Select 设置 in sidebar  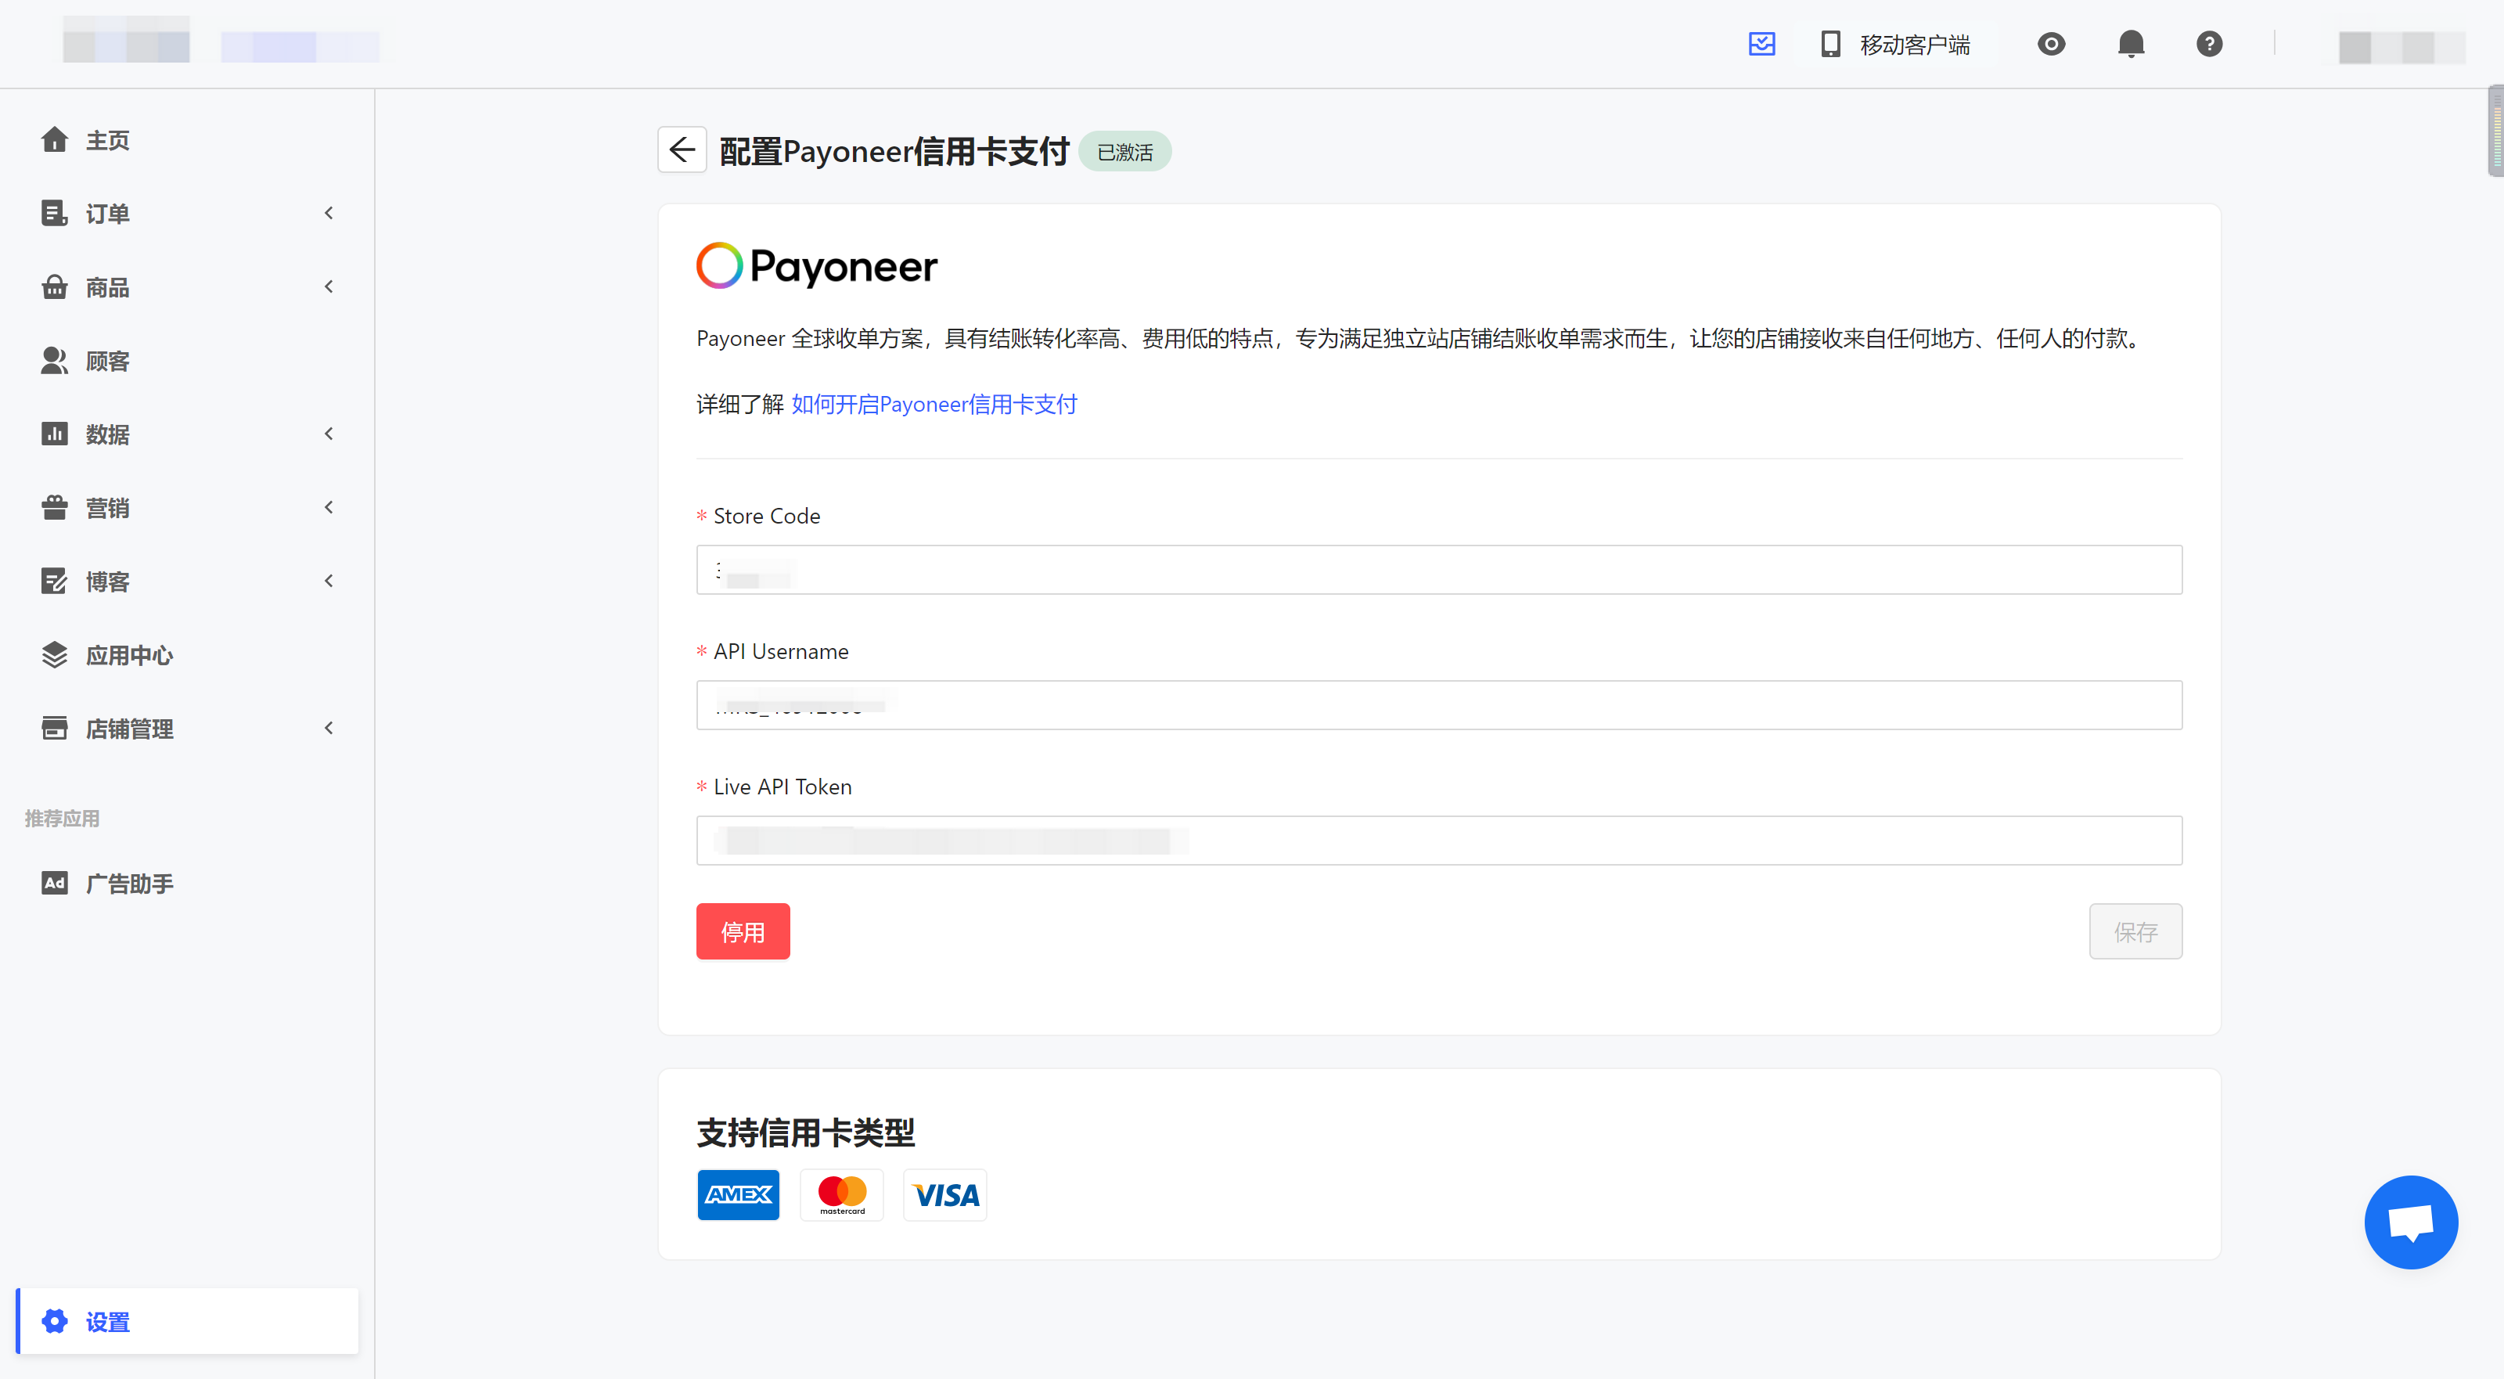pos(187,1320)
